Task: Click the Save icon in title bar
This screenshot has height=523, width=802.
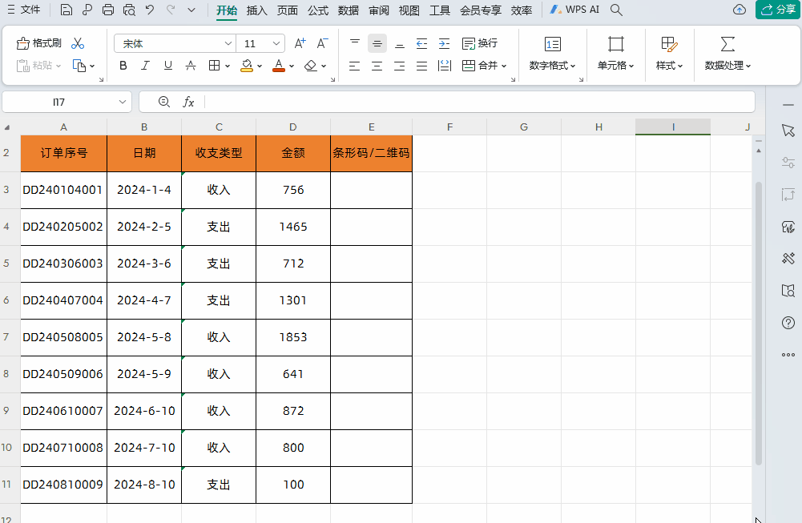Action: coord(66,10)
